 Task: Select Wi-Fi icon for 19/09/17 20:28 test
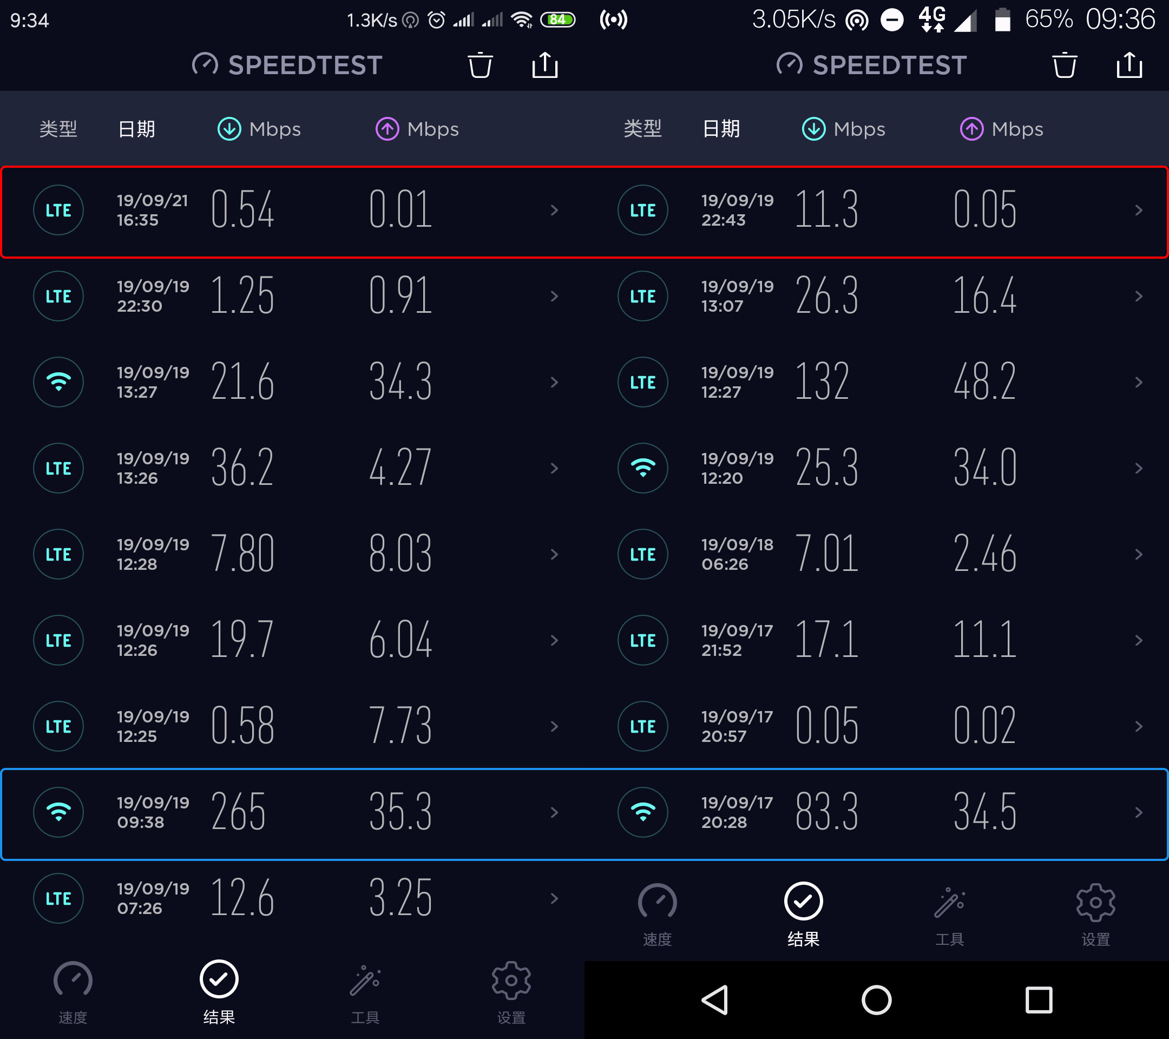pyautogui.click(x=643, y=813)
